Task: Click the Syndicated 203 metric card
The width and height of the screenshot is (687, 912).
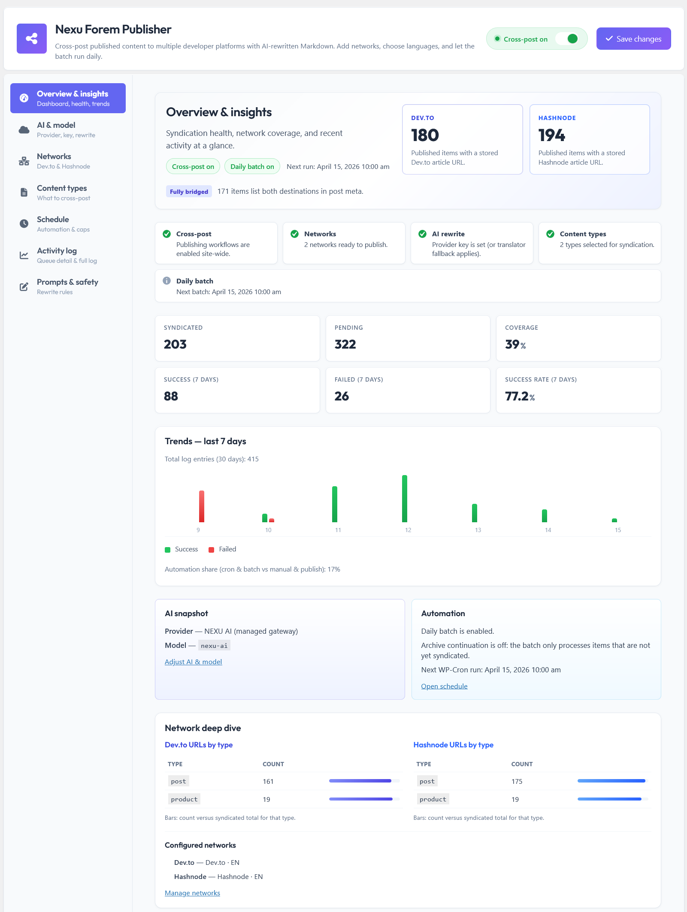Action: click(x=237, y=338)
